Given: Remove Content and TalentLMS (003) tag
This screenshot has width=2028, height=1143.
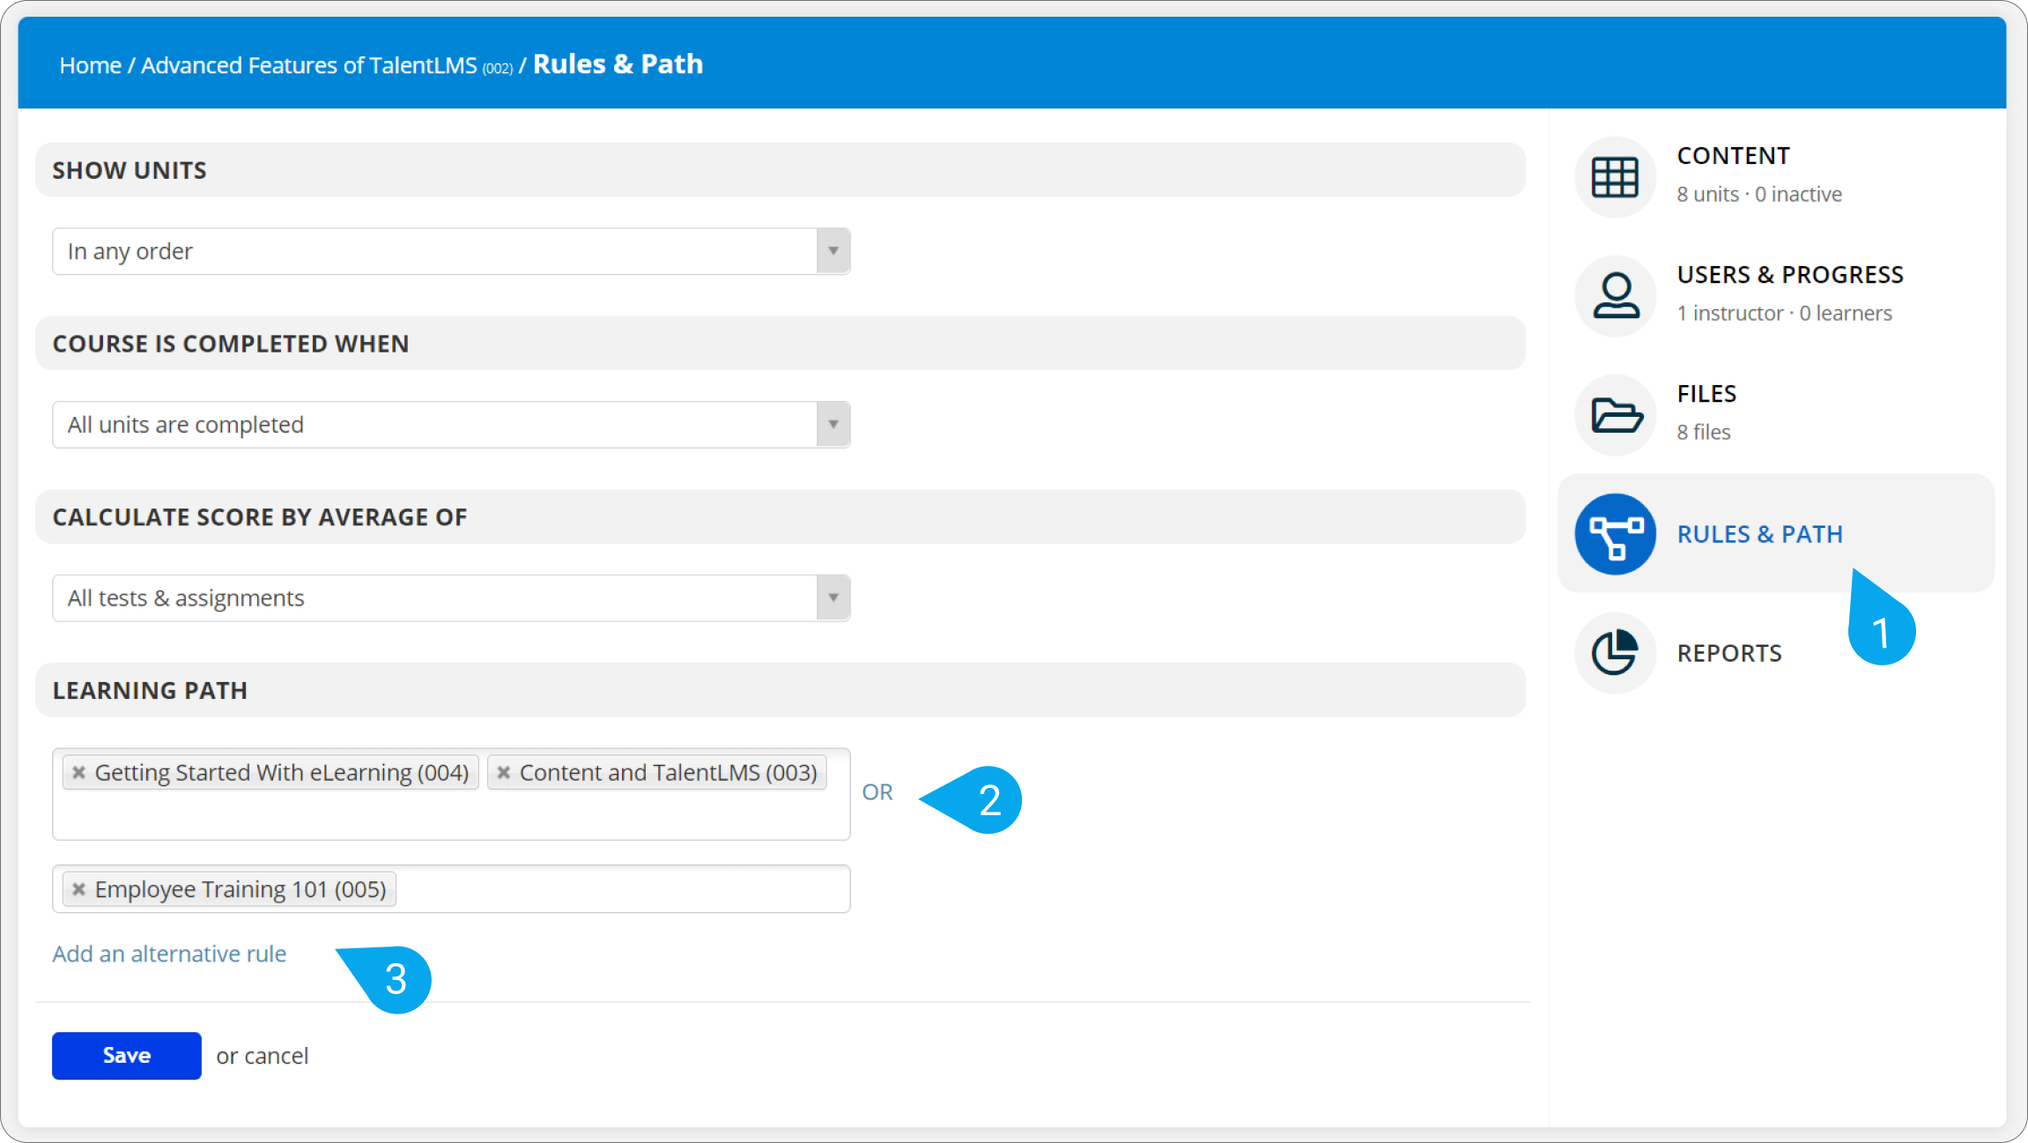Looking at the screenshot, I should point(504,773).
